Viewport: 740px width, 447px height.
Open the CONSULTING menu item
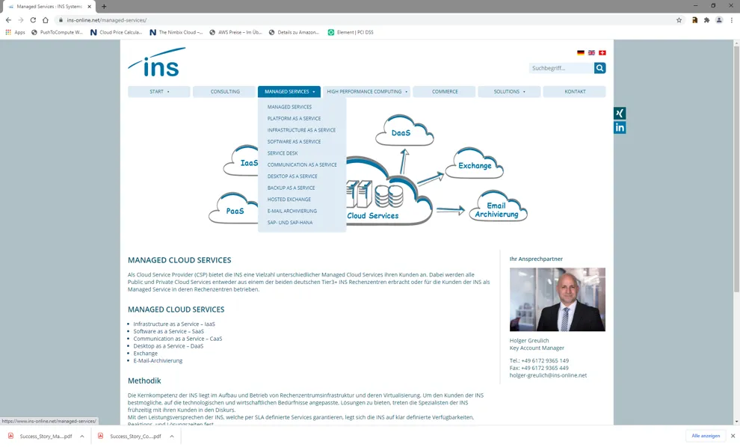[225, 92]
